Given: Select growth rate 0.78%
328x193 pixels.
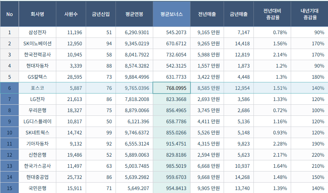Looking at the screenshot, I should click(x=272, y=32).
